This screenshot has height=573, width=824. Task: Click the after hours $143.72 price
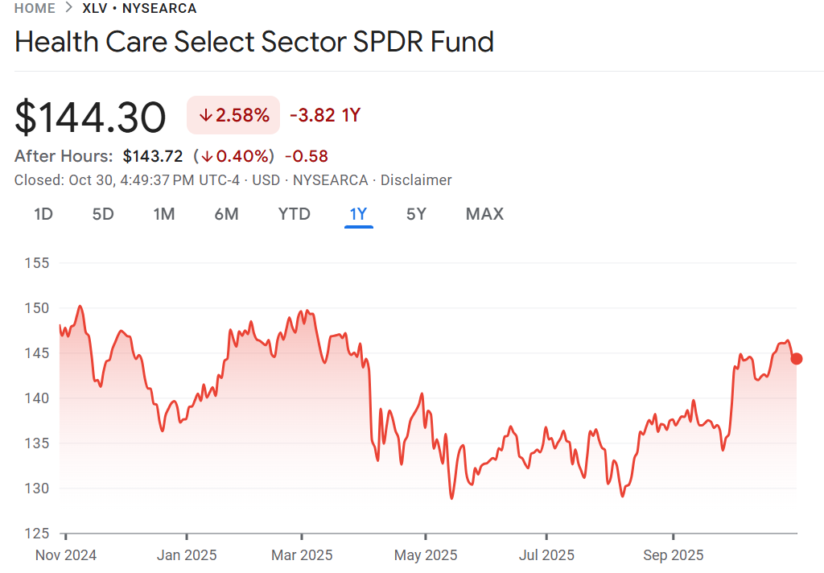point(153,156)
